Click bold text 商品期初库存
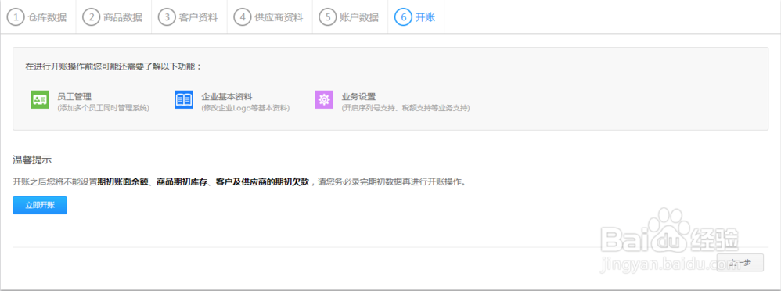 [x=182, y=181]
